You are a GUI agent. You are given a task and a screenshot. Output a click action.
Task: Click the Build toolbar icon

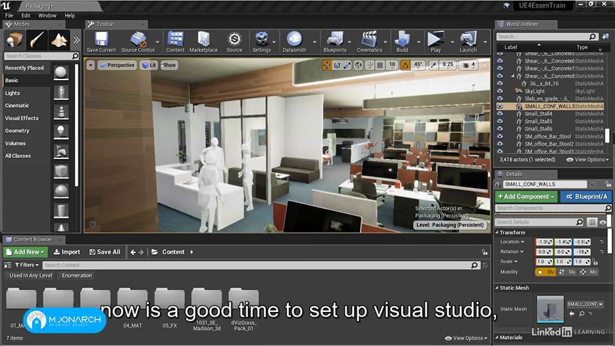(x=402, y=42)
